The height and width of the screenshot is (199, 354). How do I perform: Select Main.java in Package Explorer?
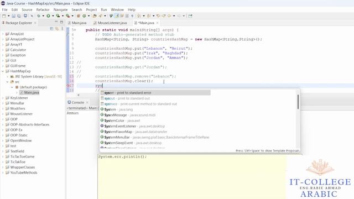[x=29, y=92]
